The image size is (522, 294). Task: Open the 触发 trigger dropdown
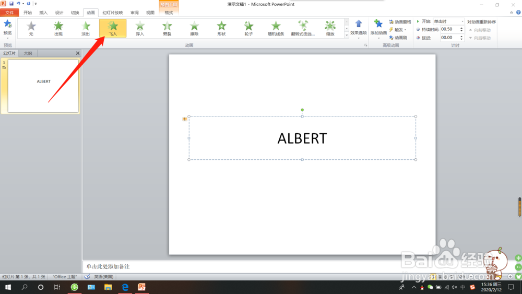click(398, 30)
